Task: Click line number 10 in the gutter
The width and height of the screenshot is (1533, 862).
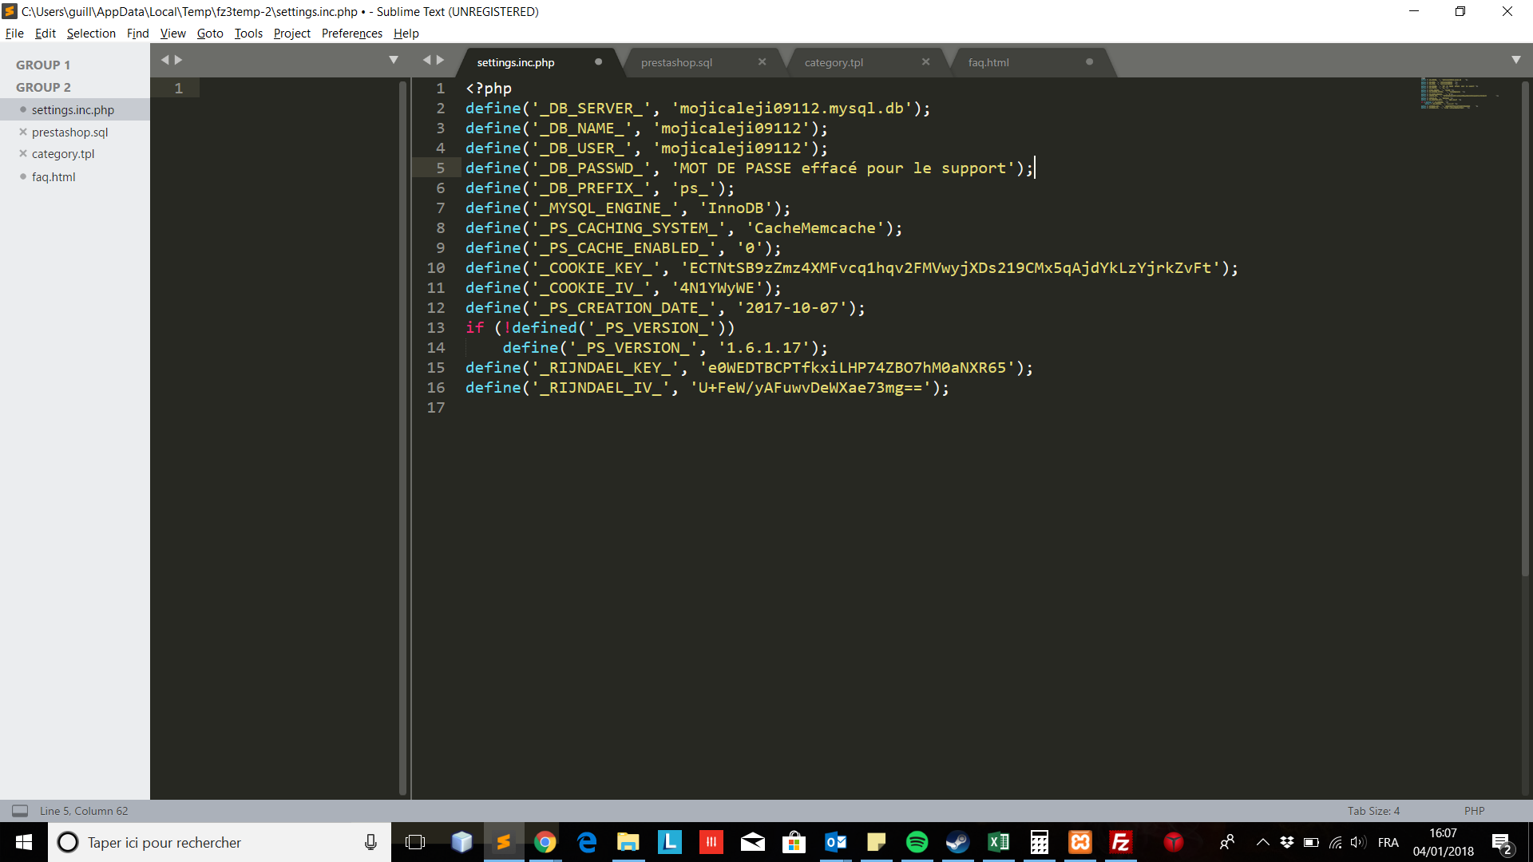Action: point(436,267)
